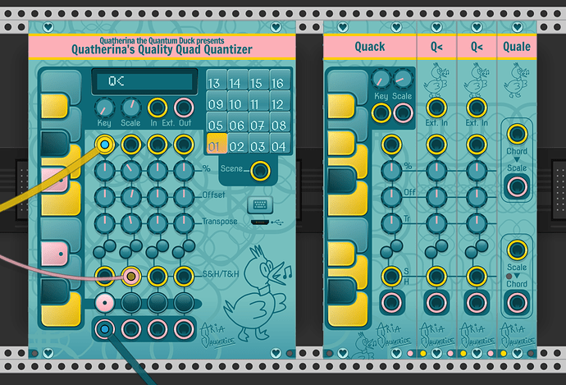Adjust the Key knob on Quad Quantizer
The width and height of the screenshot is (566, 385).
pyautogui.click(x=104, y=108)
